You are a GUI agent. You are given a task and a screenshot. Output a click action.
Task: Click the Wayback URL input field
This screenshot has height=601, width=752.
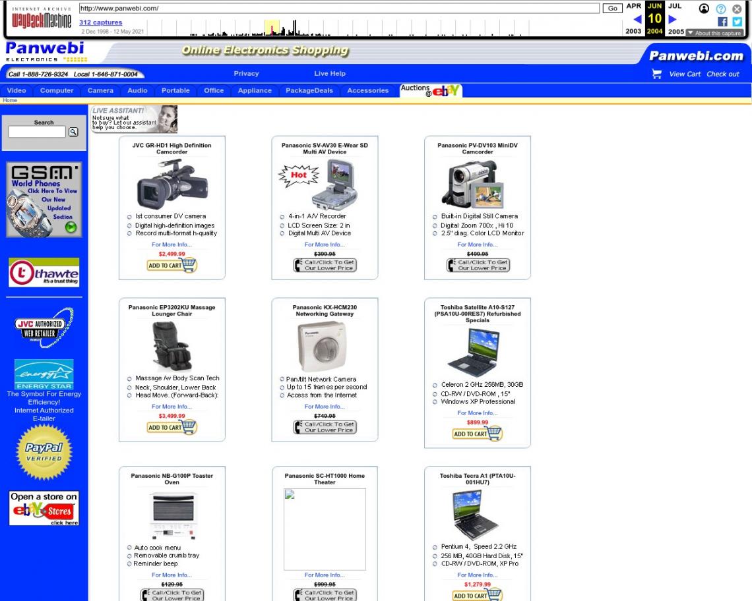point(339,8)
